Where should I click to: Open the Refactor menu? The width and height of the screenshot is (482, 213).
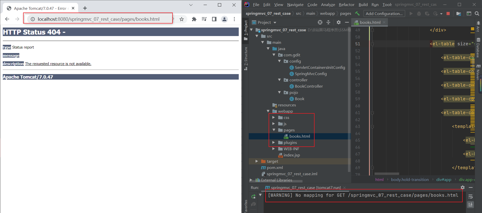pos(346,5)
